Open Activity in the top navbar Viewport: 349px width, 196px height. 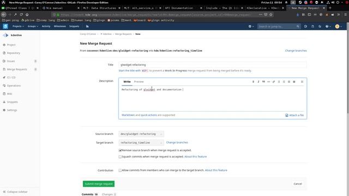pos(46,26)
